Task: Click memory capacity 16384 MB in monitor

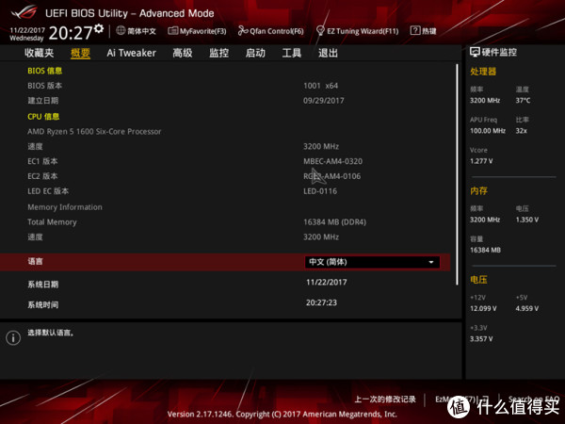Action: 485,250
